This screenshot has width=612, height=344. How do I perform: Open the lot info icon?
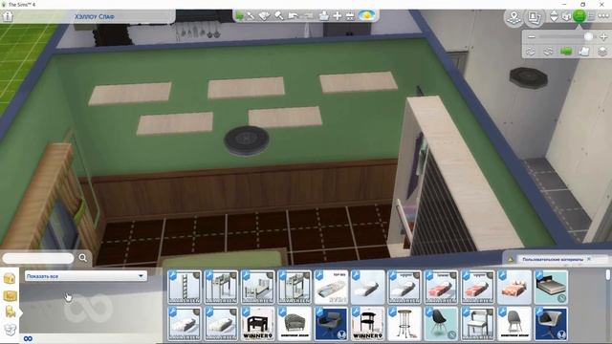[x=8, y=16]
